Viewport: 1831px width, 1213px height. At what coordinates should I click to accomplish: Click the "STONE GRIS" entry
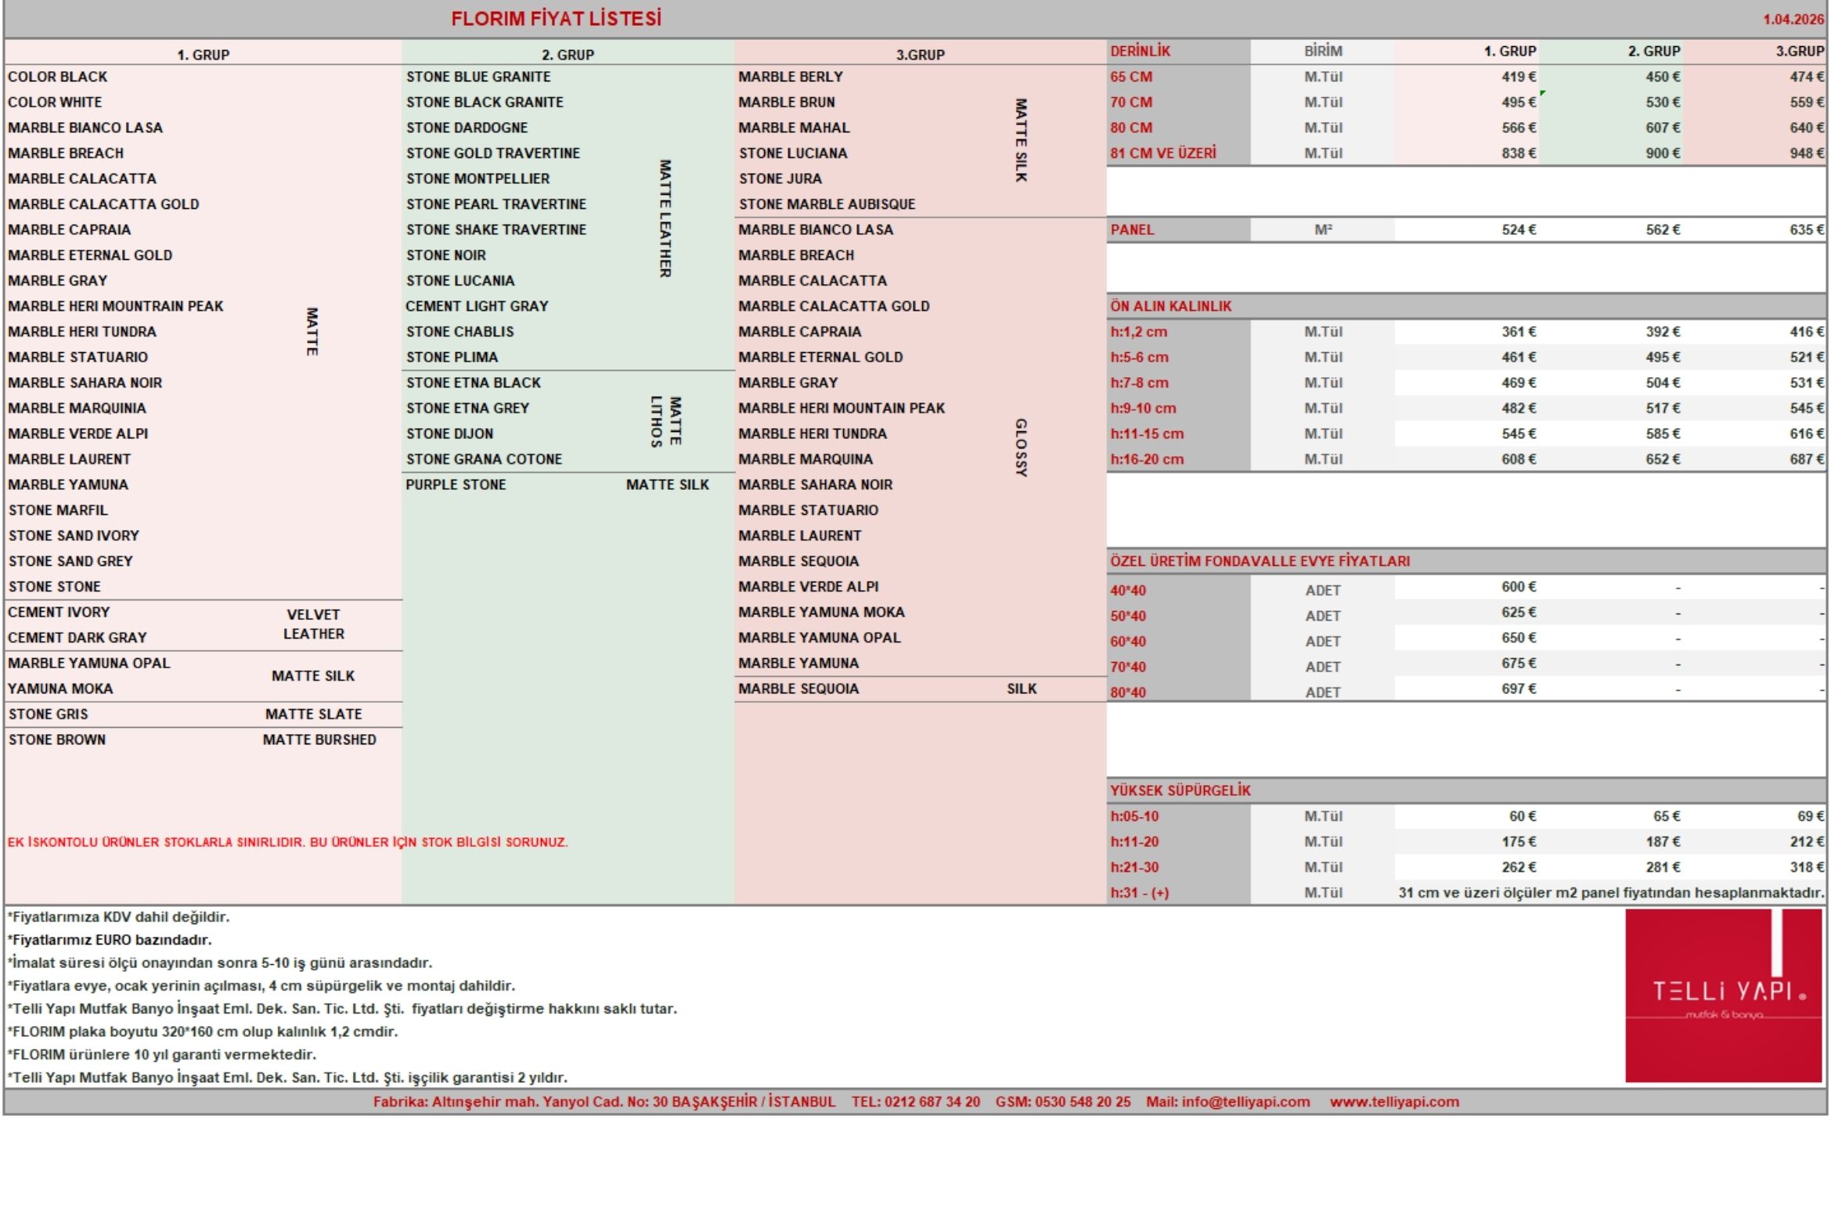[x=49, y=714]
